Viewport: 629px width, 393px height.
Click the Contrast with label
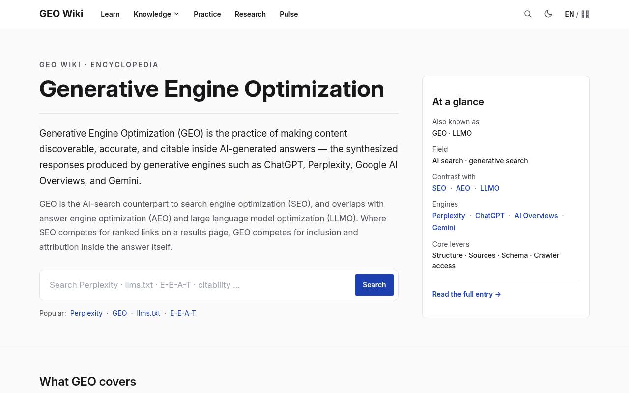(454, 177)
